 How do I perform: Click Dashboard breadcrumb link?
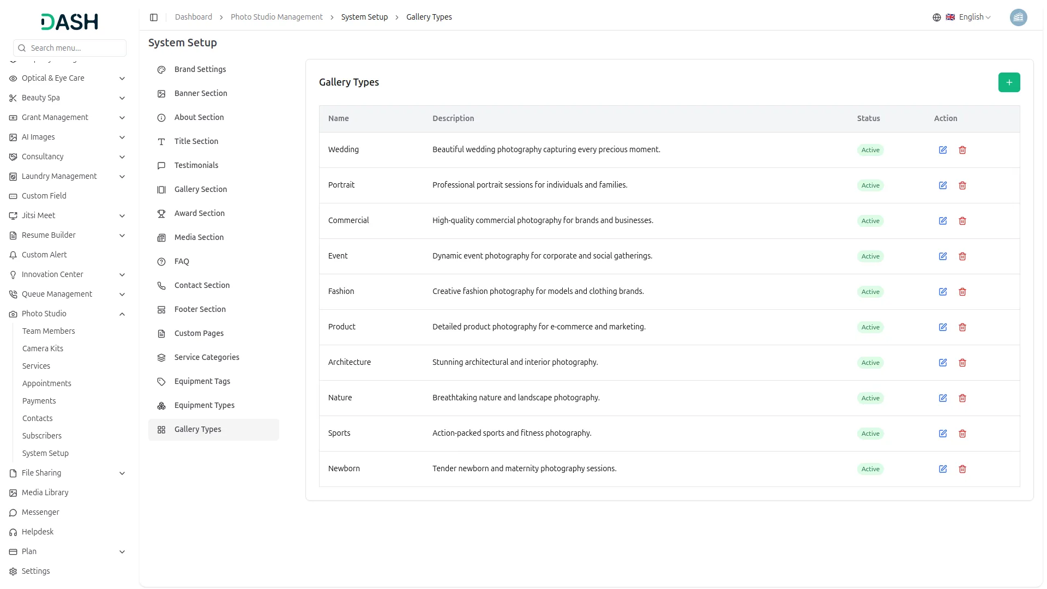(x=193, y=17)
